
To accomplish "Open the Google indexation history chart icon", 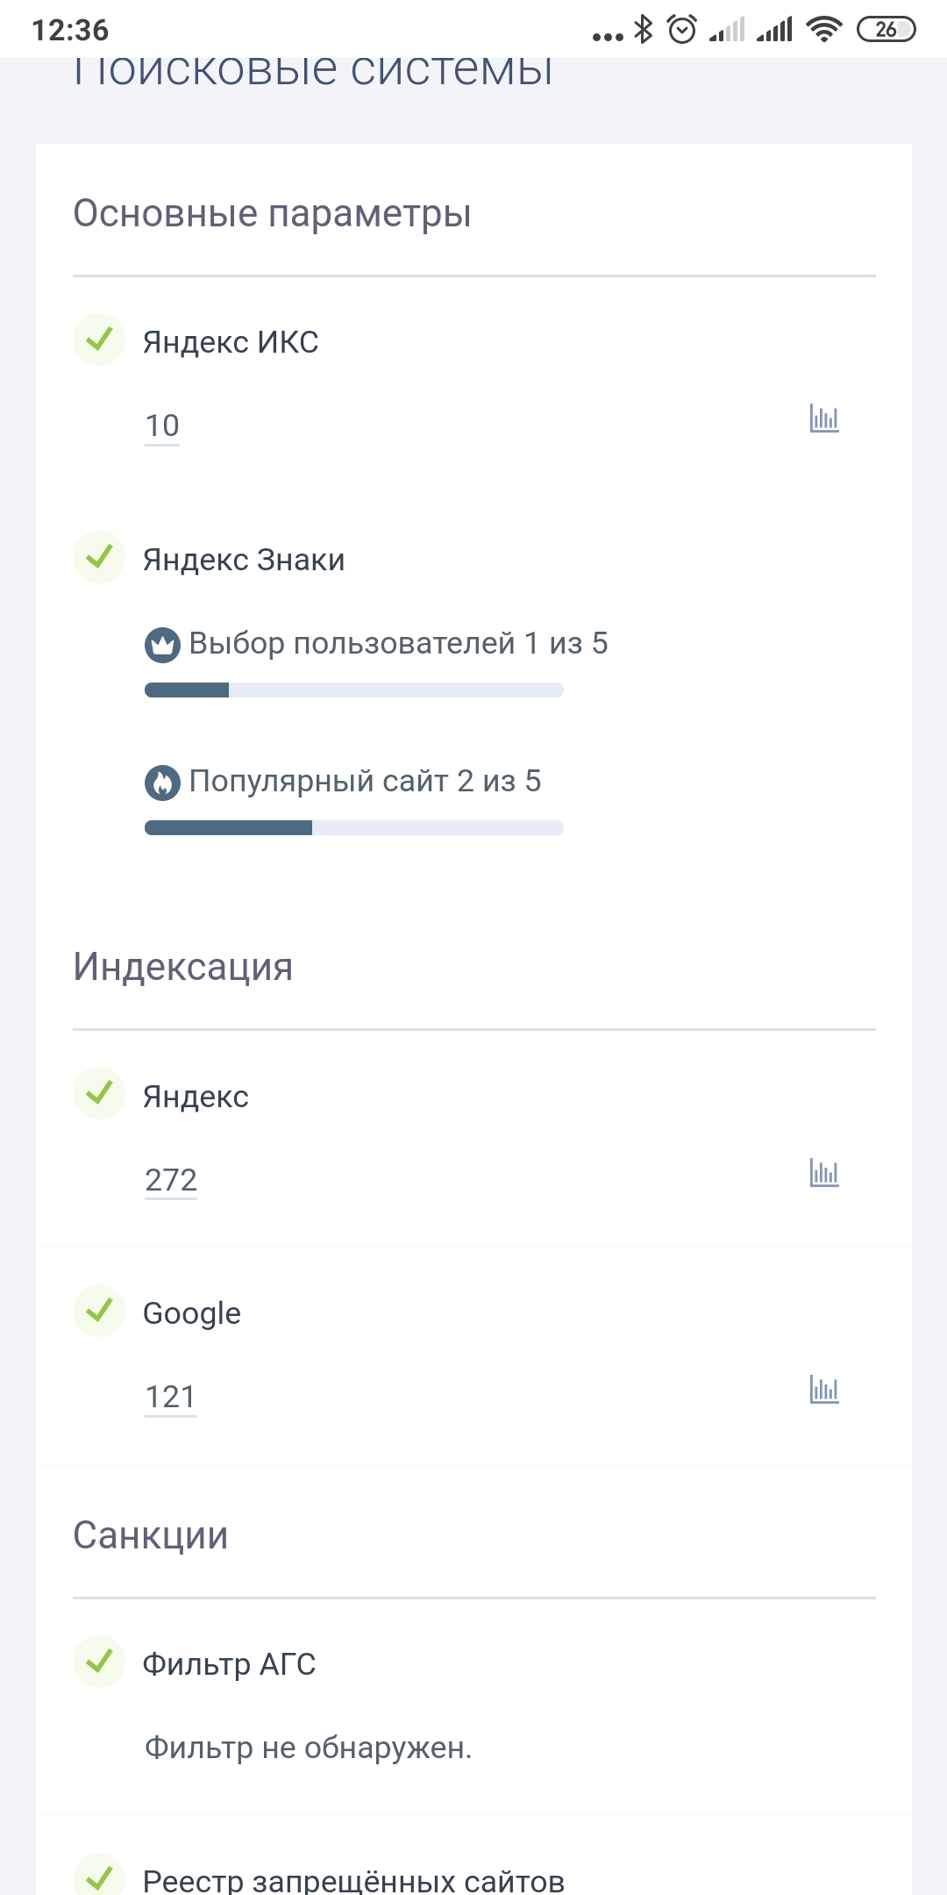I will pos(824,1390).
